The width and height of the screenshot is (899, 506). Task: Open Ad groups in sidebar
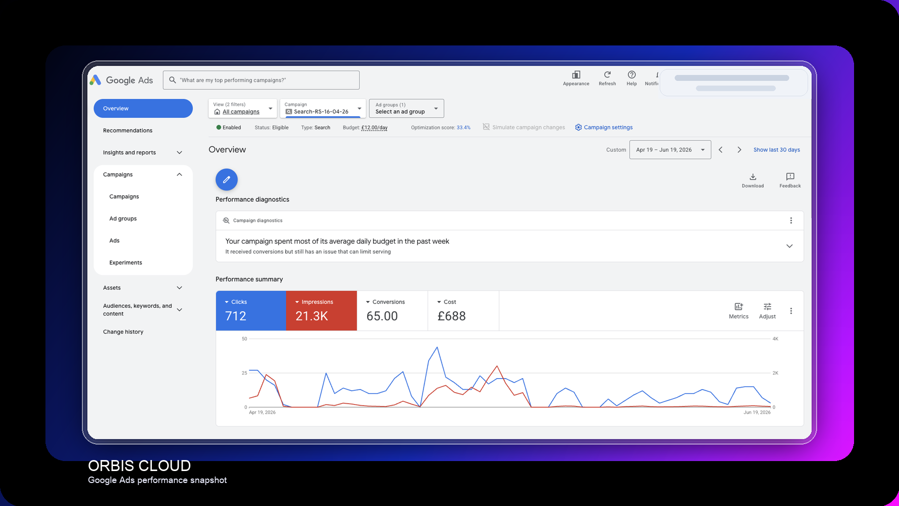[123, 218]
